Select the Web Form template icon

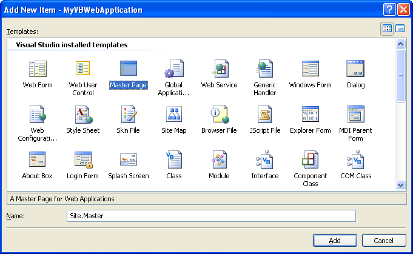(x=38, y=69)
